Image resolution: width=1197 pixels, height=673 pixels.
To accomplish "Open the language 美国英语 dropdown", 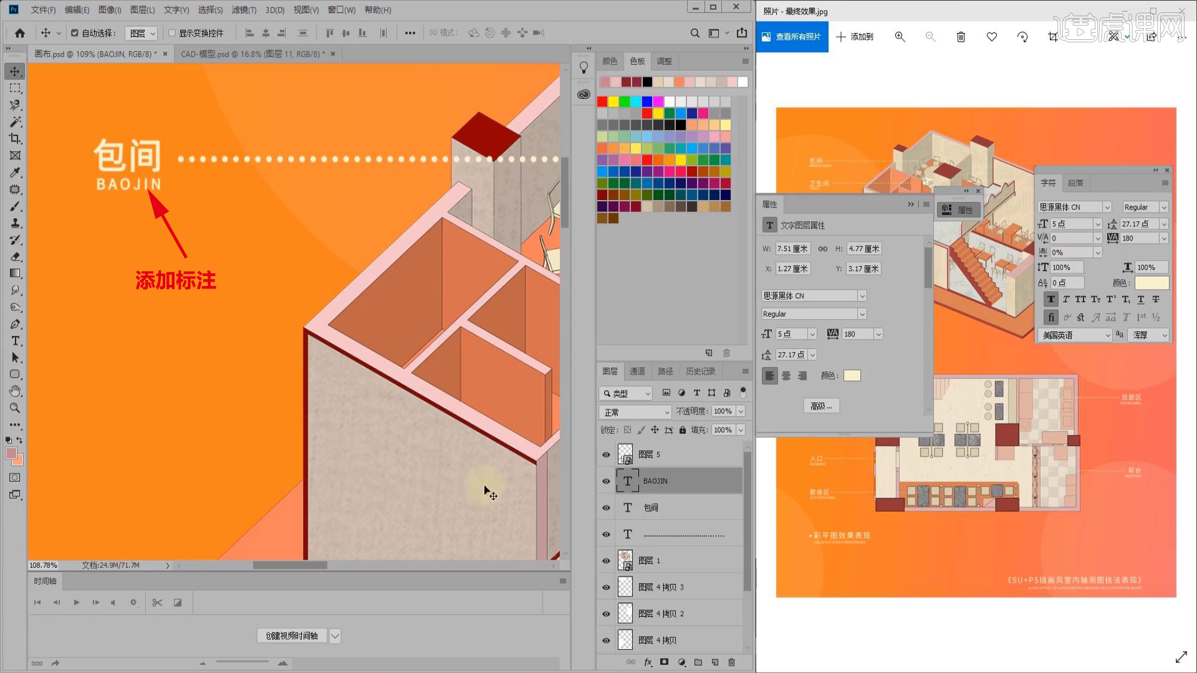I will tap(1075, 335).
